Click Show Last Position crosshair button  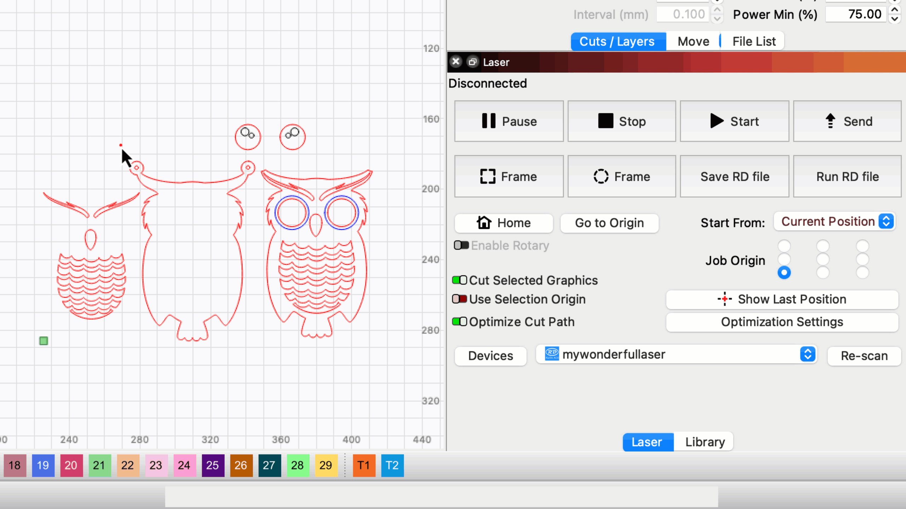tap(782, 299)
